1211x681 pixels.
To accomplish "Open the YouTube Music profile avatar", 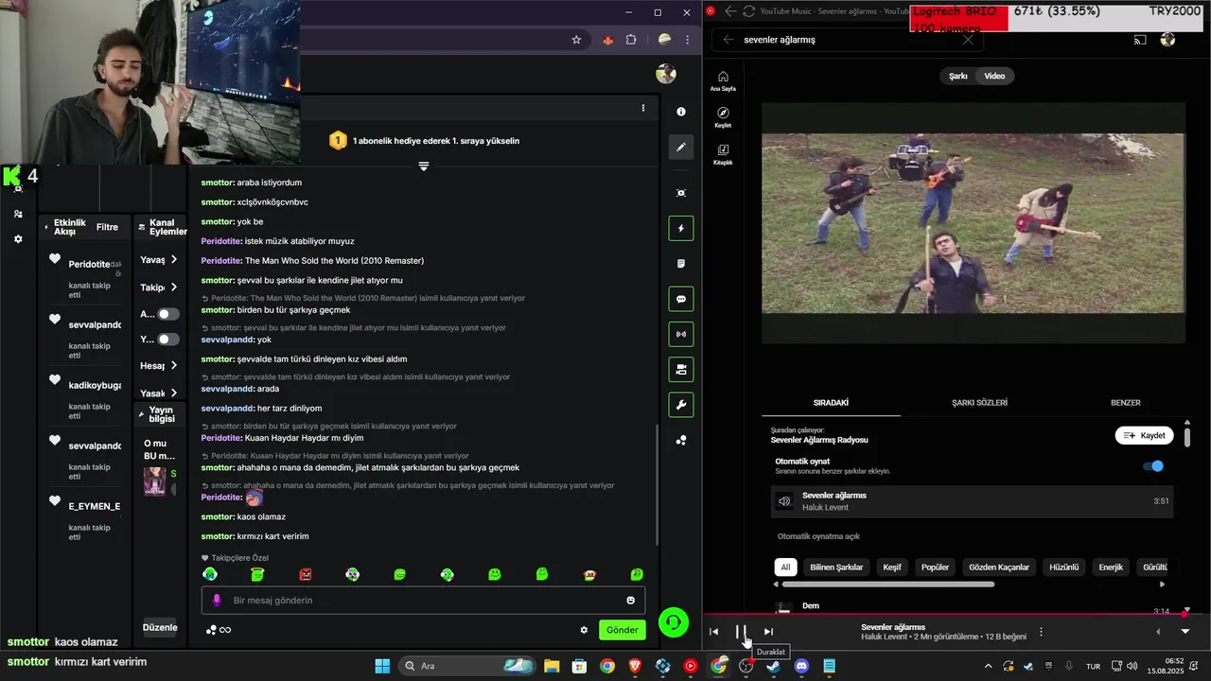I will (x=1167, y=40).
